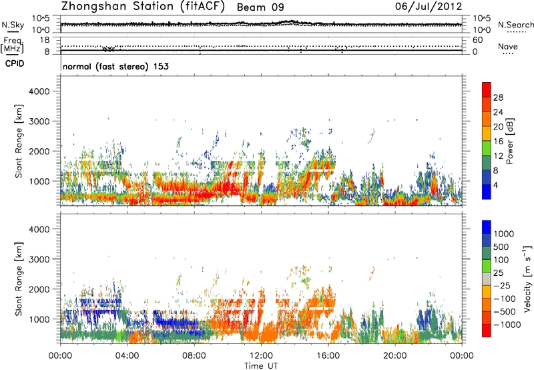This screenshot has height=370, width=534.
Task: Pick the red bottom segment of the velocity colorbar
Action: (x=487, y=331)
